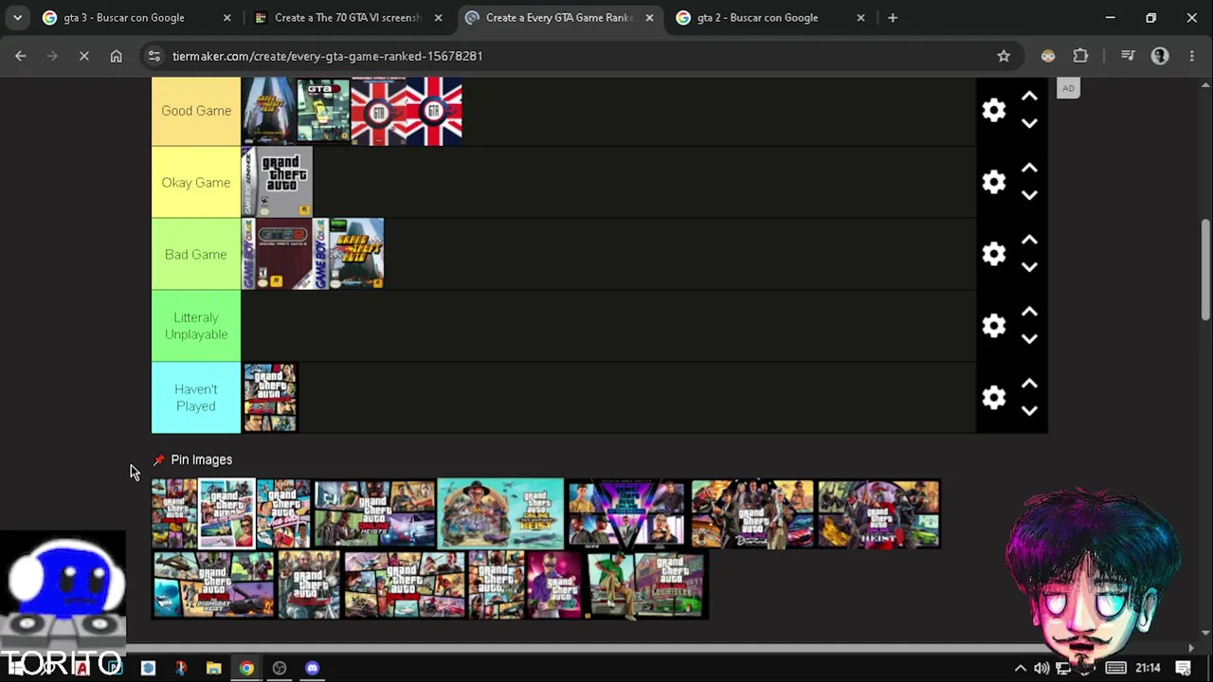The image size is (1213, 682).
Task: Move Okay Game tier up
Action: coord(1029,169)
